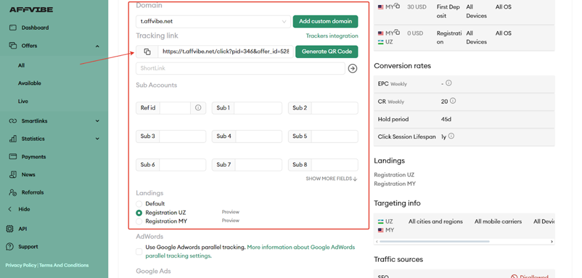Image resolution: width=582 pixels, height=278 pixels.
Task: Copy the tracking link with copy icon
Action: point(147,52)
